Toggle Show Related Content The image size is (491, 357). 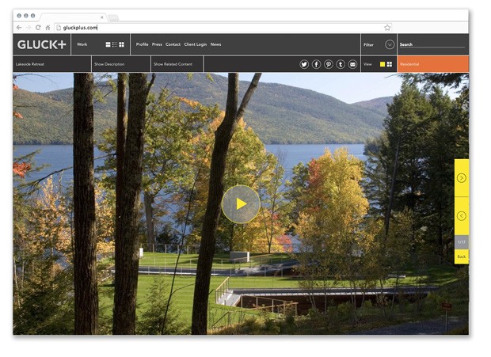point(173,64)
